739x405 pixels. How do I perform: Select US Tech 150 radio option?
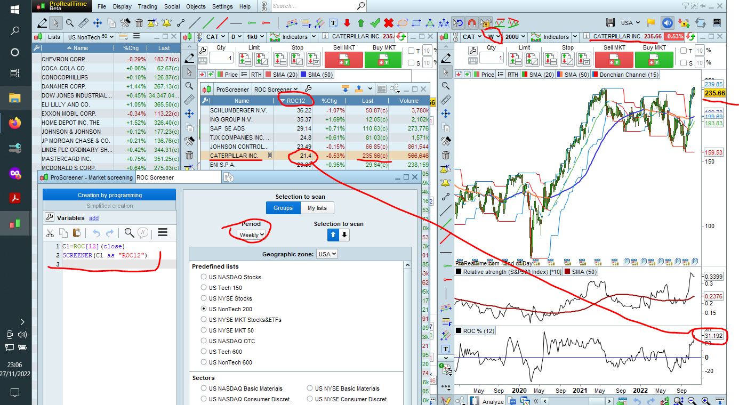point(204,288)
